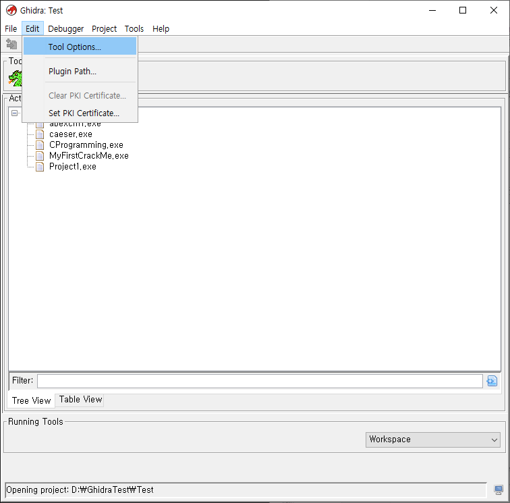The height and width of the screenshot is (503, 510).
Task: Switch to the Table View tab
Action: click(80, 400)
